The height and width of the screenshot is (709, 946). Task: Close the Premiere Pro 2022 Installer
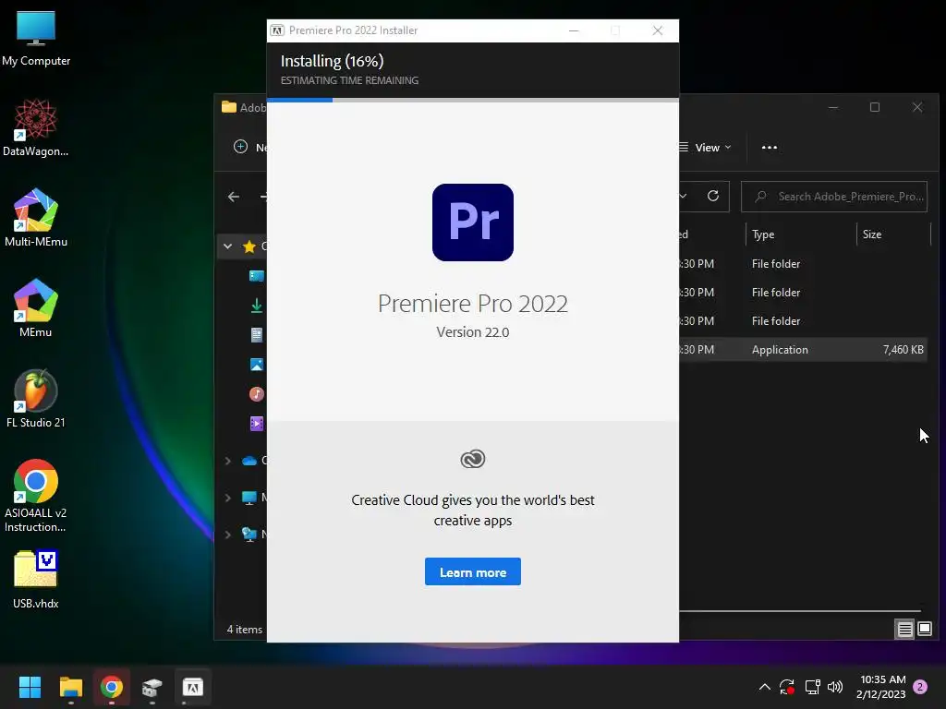(x=658, y=30)
